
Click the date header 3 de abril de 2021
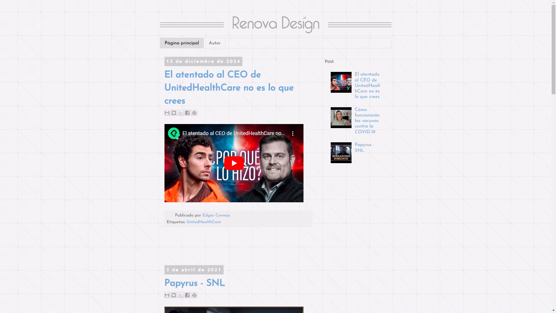coord(194,270)
